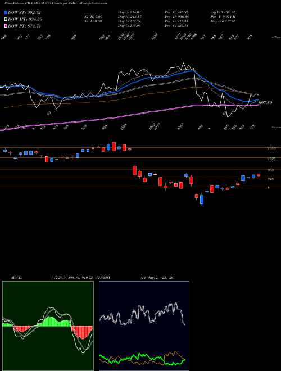Click the tall blue candlestick at the lowest price
Viewport: 281px width, 371px height.
(202, 200)
